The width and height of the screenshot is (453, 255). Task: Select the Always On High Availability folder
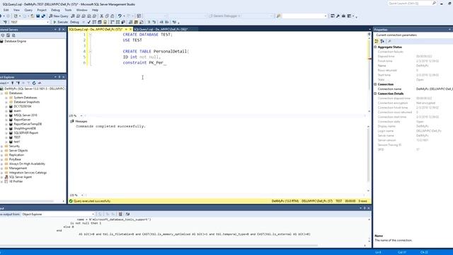pos(27,164)
